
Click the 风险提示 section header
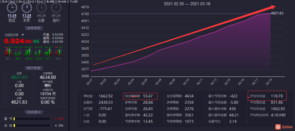coord(34,112)
